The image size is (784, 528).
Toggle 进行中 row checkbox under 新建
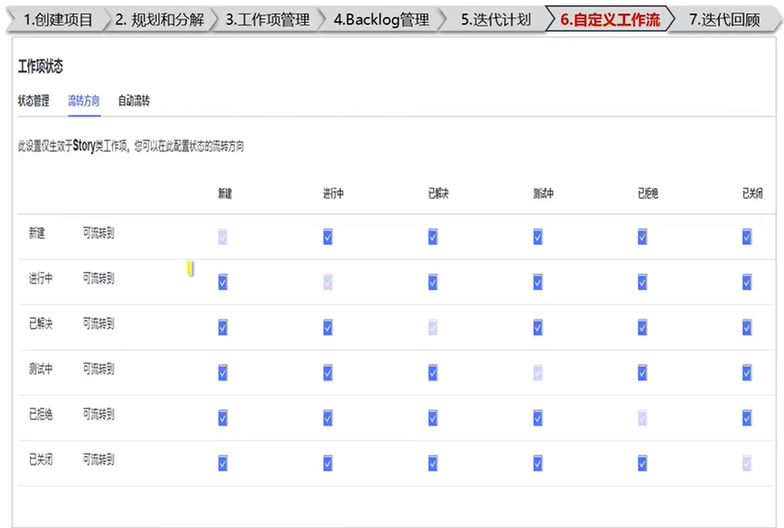223,282
